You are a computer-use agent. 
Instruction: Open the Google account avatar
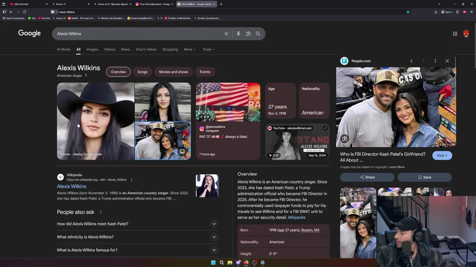pyautogui.click(x=466, y=34)
